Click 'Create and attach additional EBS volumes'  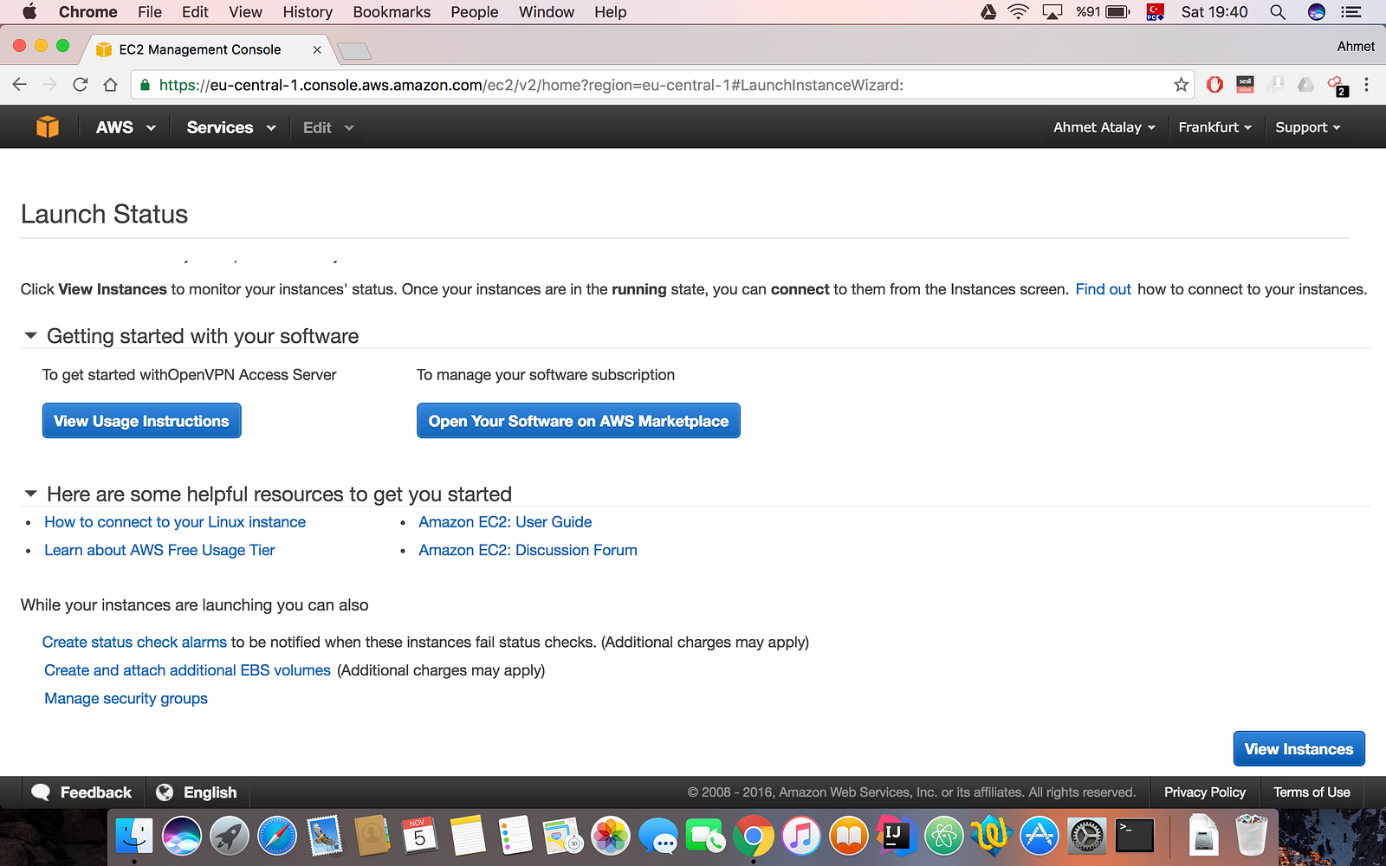pos(187,670)
